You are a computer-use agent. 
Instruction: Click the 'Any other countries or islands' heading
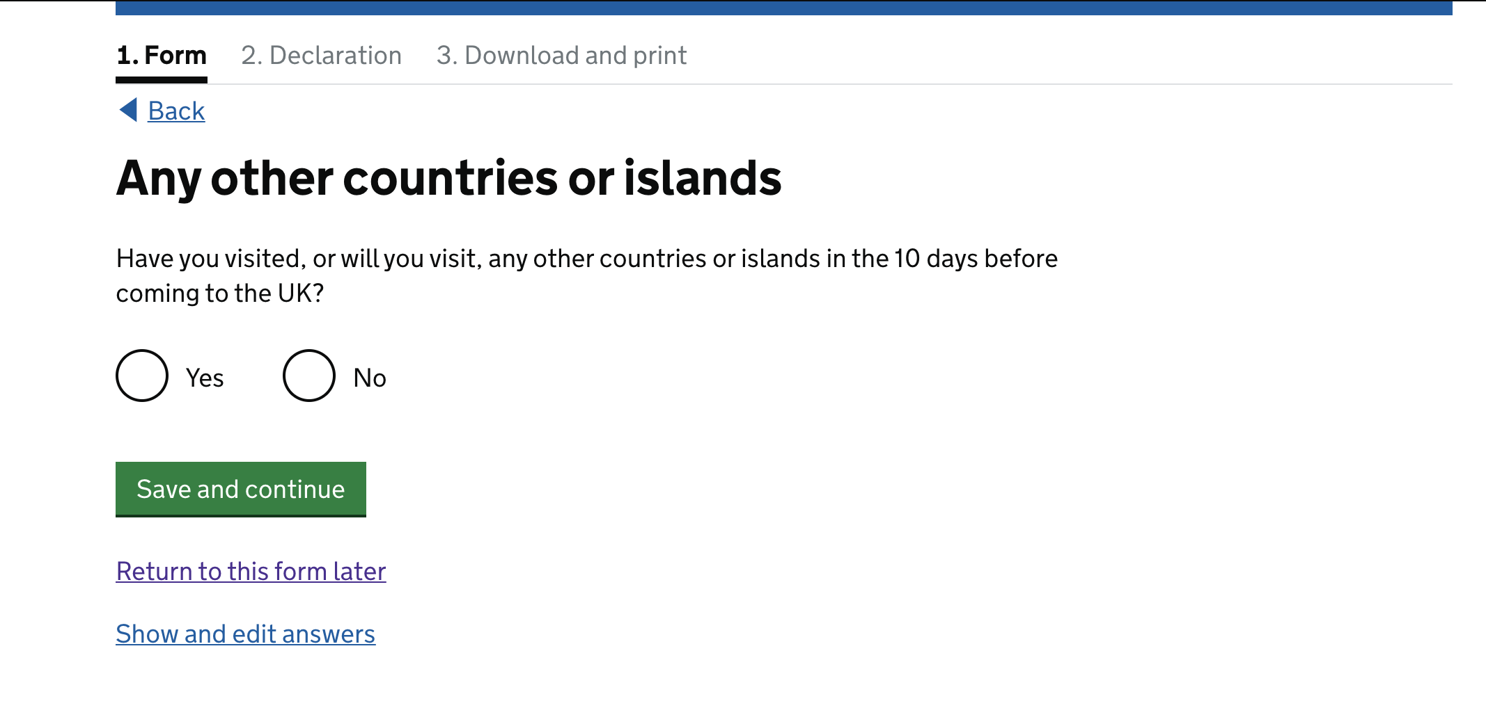448,178
